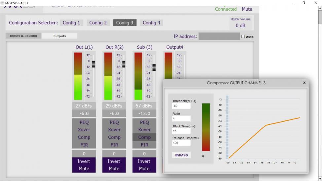
Task: Click the Out R(2) delay value 0
Action: pyautogui.click(x=114, y=154)
